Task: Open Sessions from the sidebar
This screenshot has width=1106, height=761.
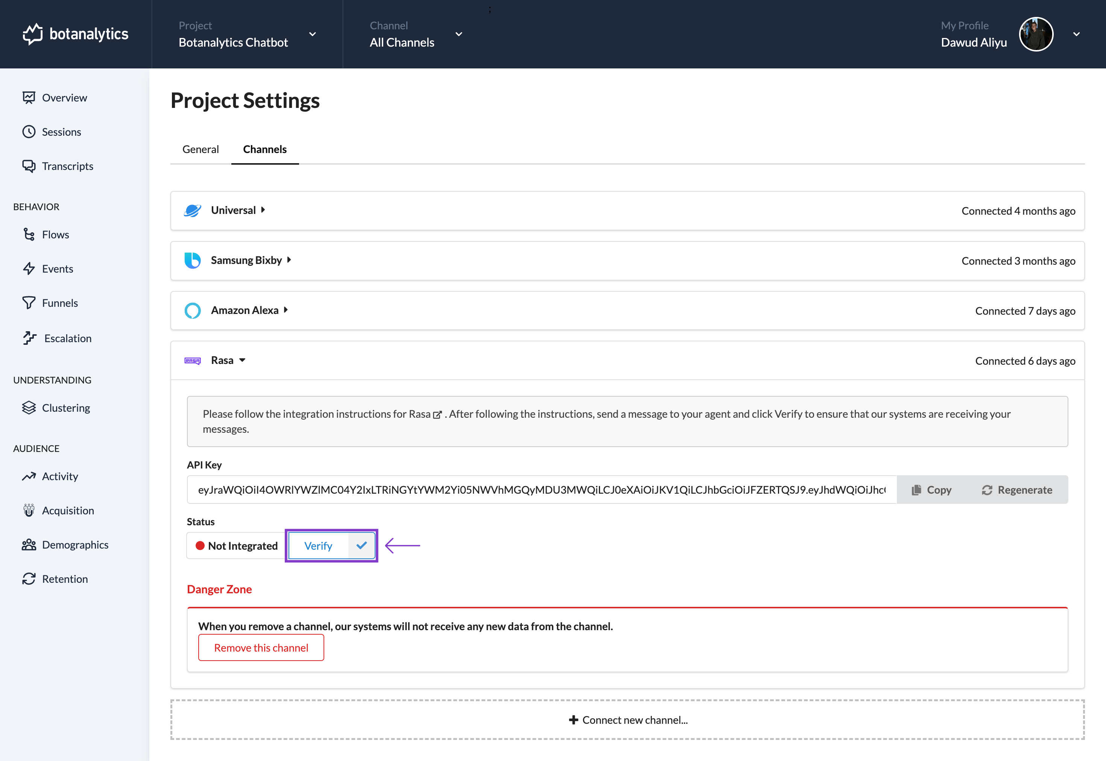Action: 62,132
